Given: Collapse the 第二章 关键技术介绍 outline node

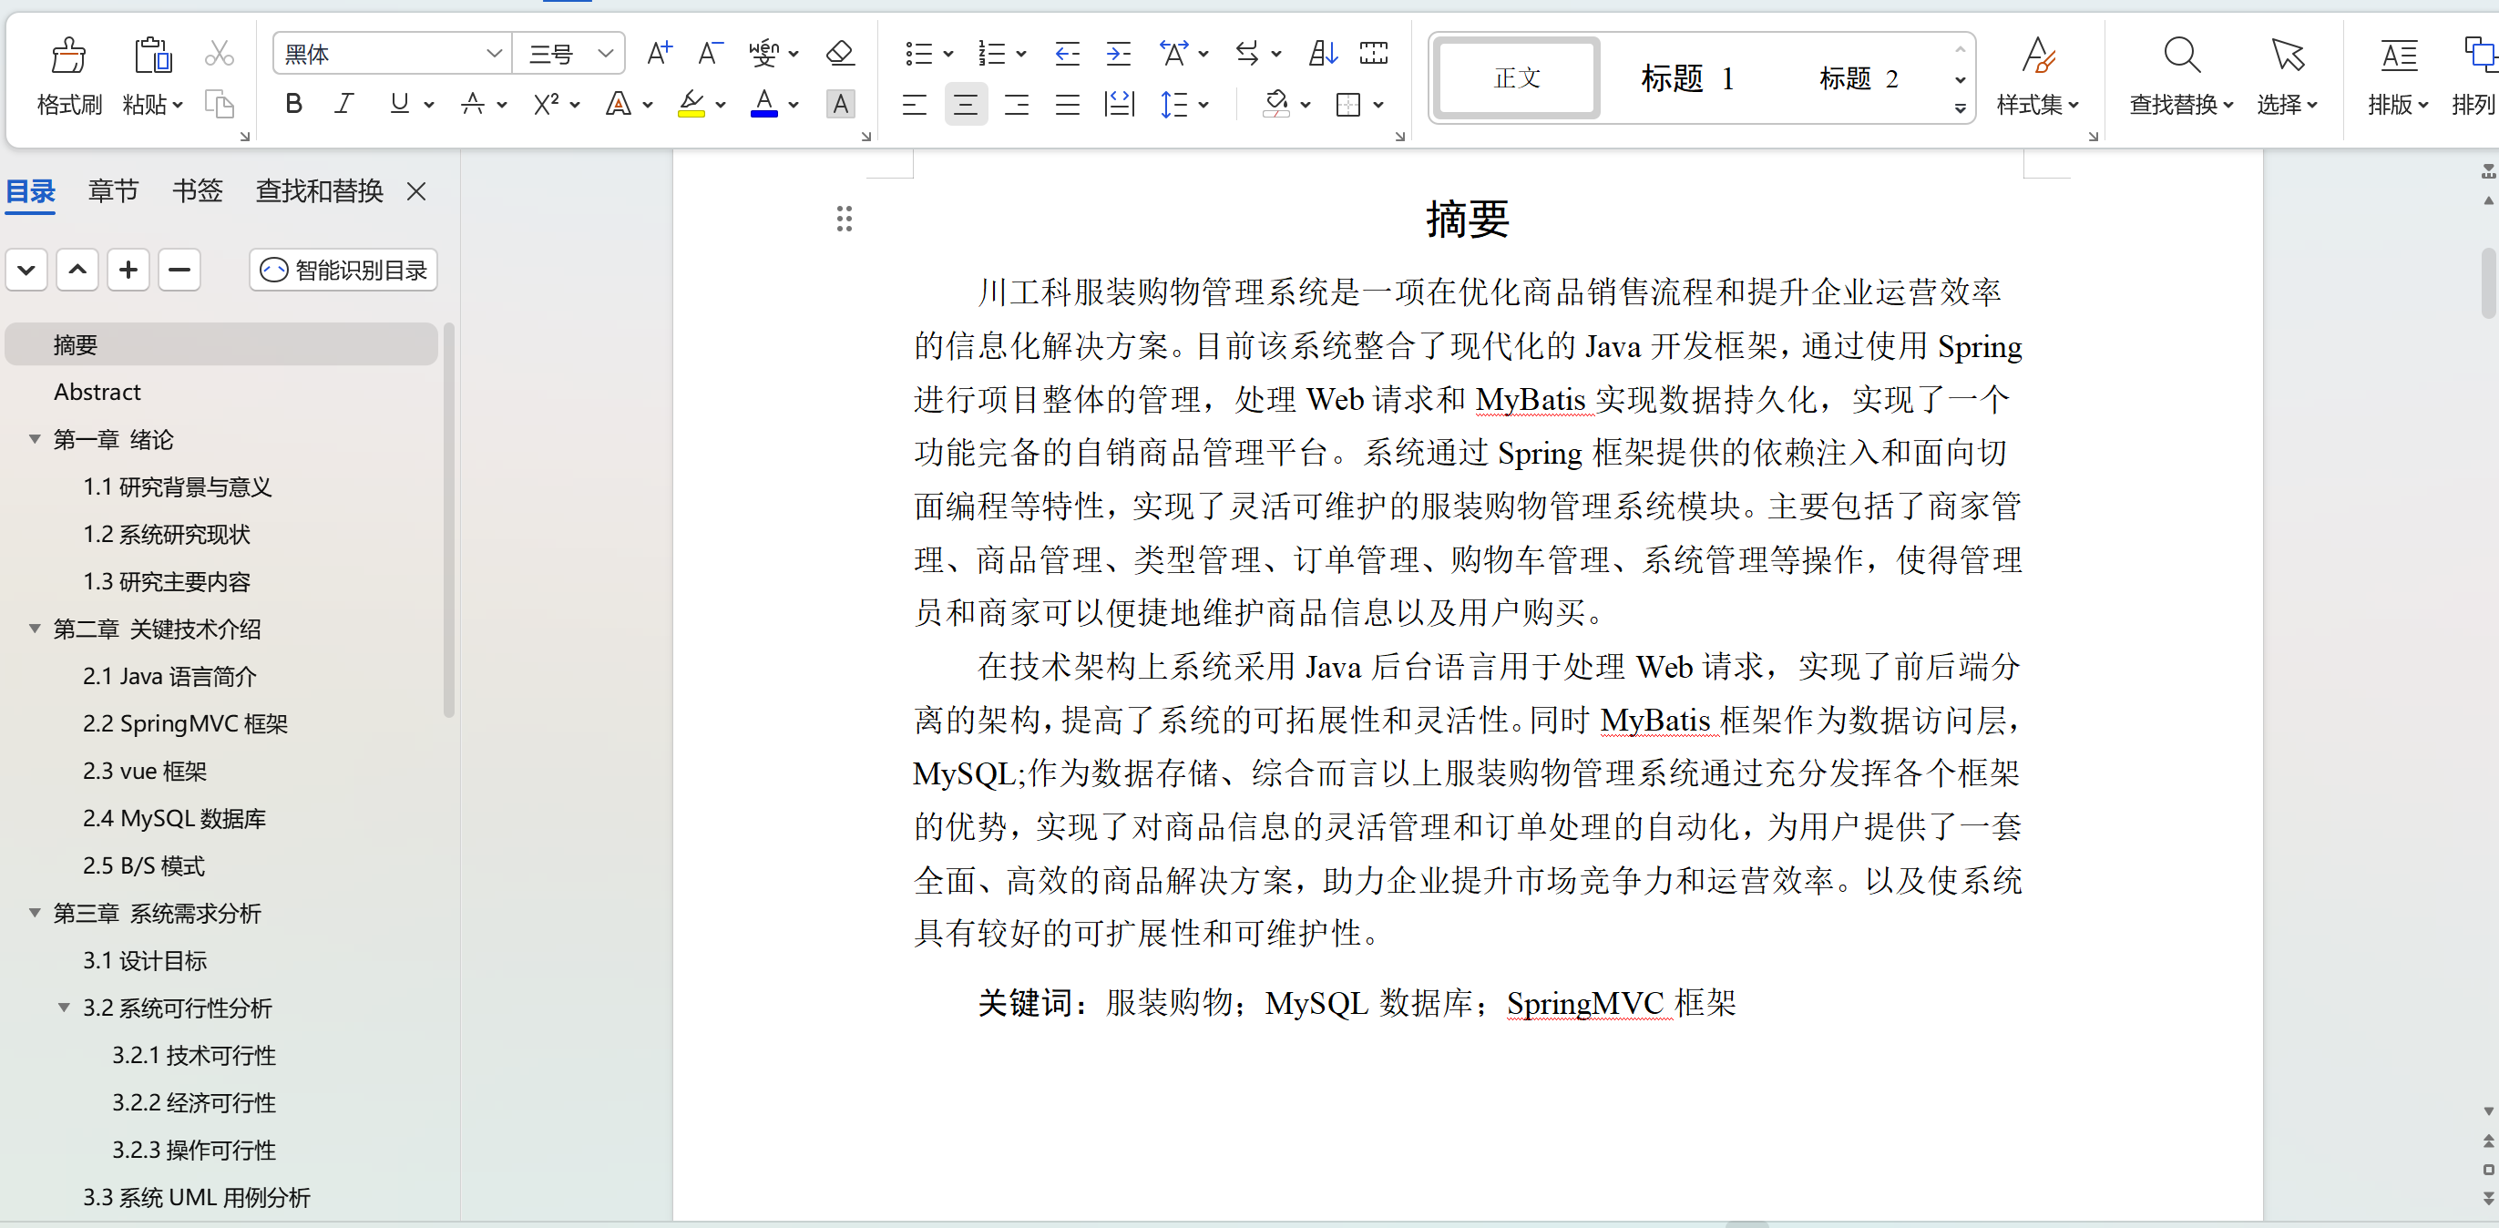Looking at the screenshot, I should [x=35, y=629].
